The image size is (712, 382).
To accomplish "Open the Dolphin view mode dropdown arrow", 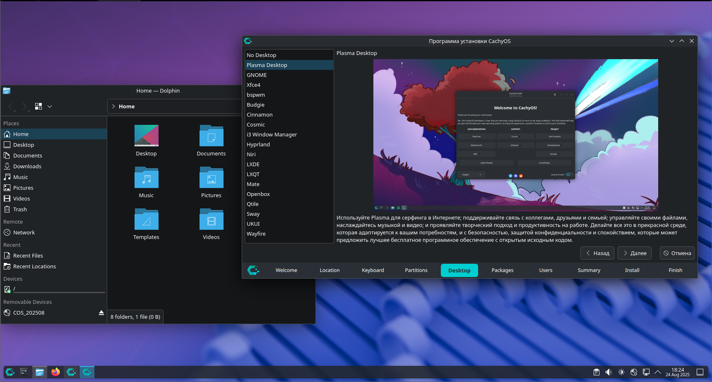I will click(x=49, y=106).
